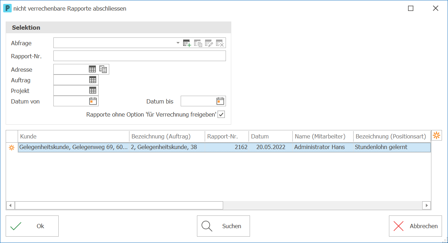448x243 pixels.
Task: Open the Datum von calendar picker
Action: 93,101
